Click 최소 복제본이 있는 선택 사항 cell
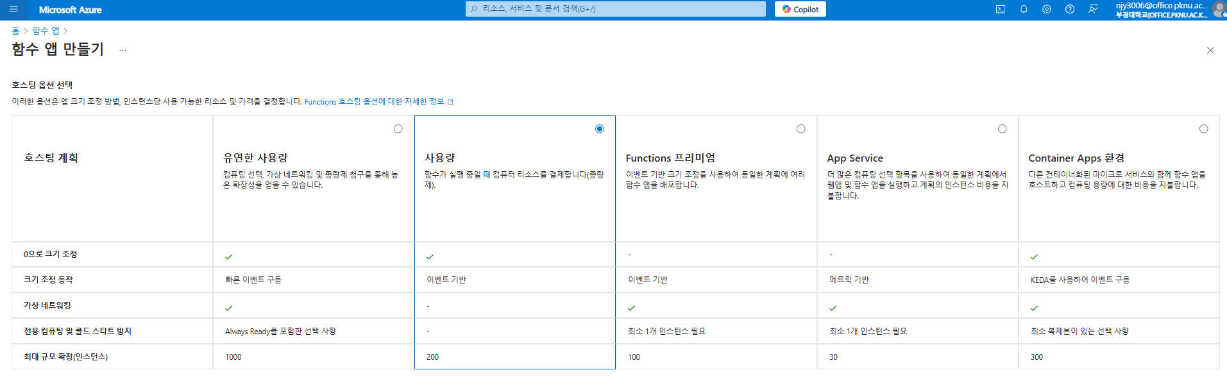The height and width of the screenshot is (388, 1227). [x=1079, y=331]
